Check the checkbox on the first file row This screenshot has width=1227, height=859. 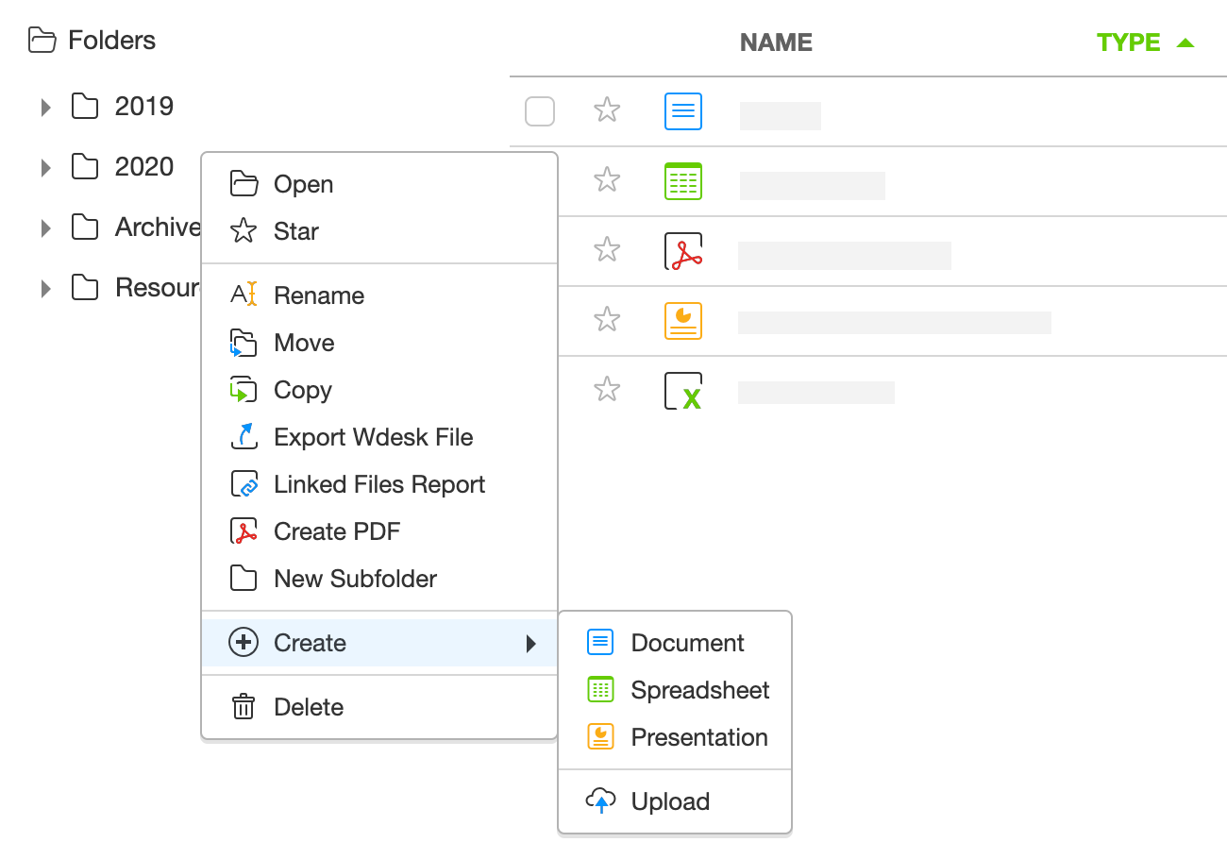point(540,111)
